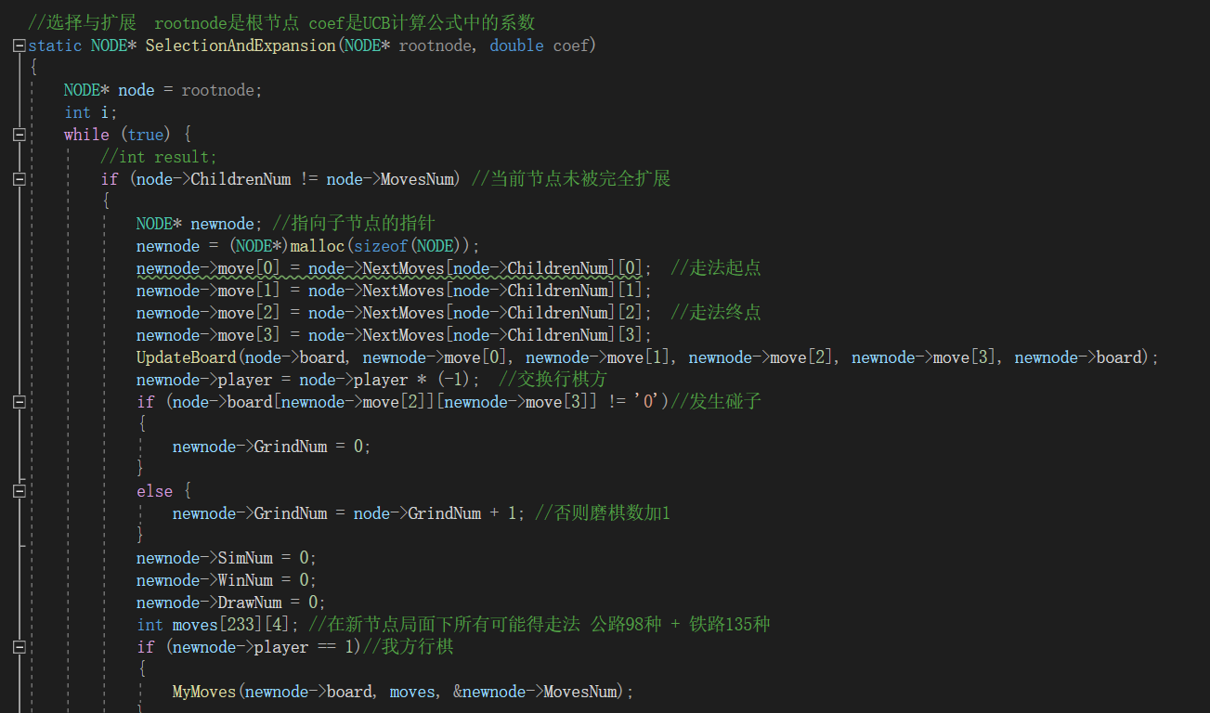Click the line 'newnode->DrawNum = 0;'
Screen dimensions: 1210x713
point(231,603)
